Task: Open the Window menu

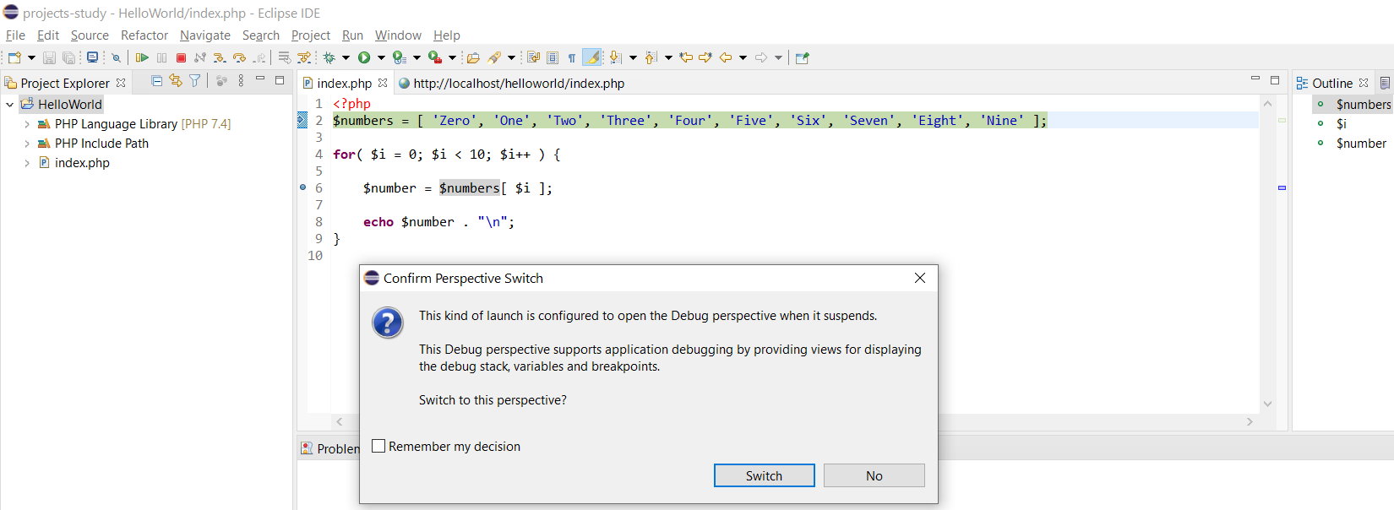Action: pyautogui.click(x=398, y=35)
